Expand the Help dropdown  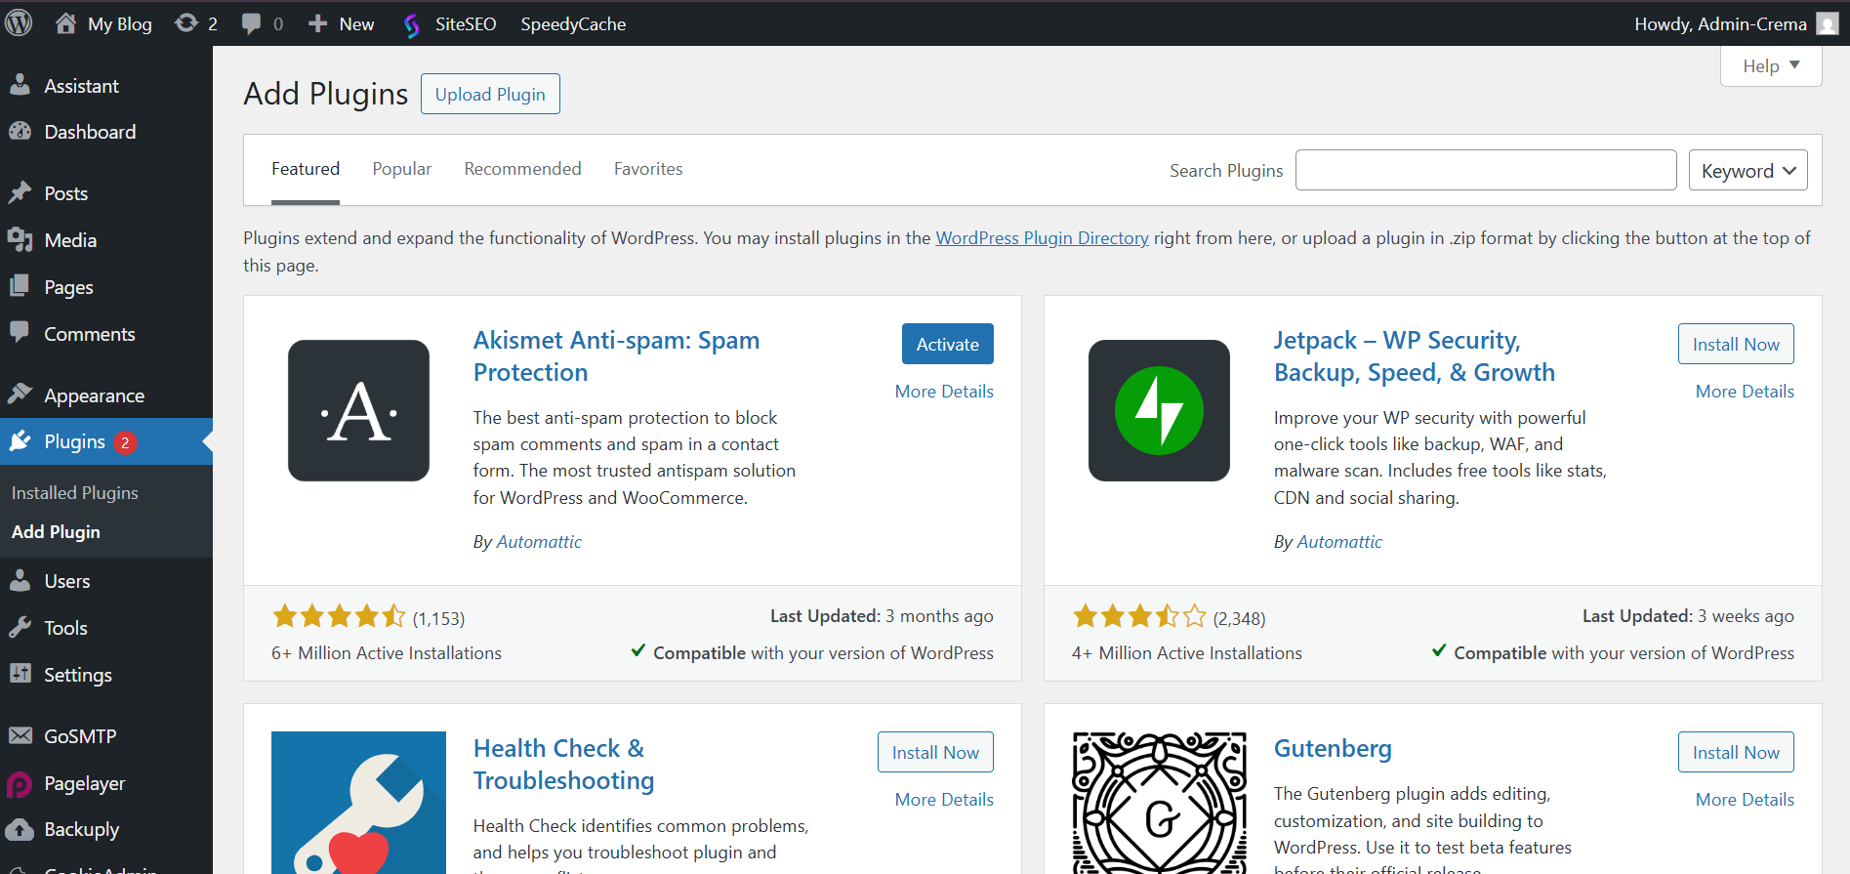tap(1771, 65)
